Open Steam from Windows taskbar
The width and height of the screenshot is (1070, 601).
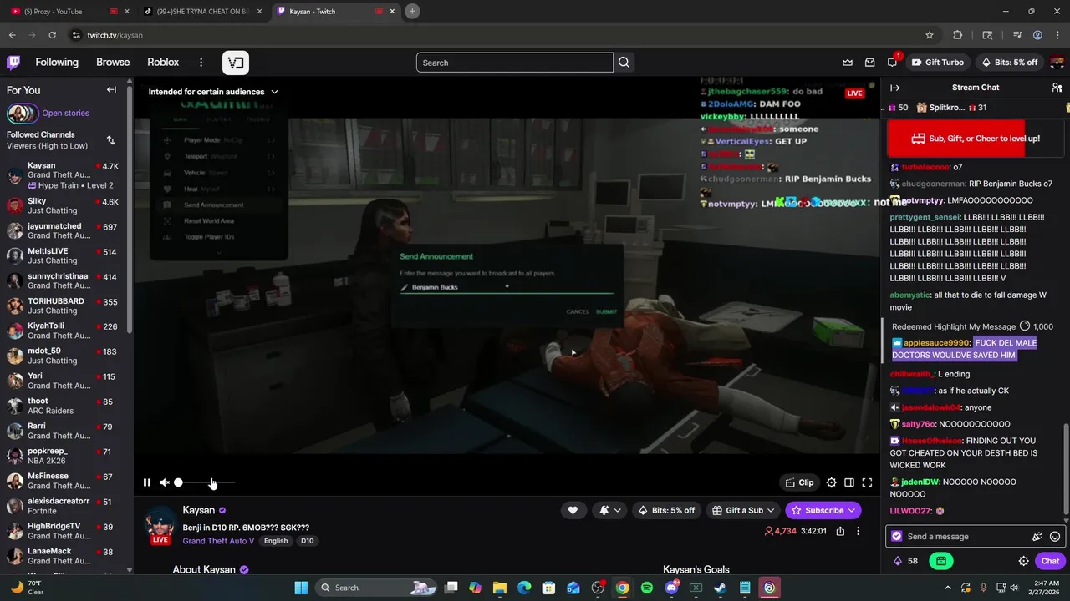(x=720, y=588)
